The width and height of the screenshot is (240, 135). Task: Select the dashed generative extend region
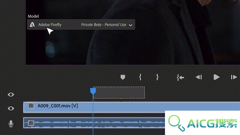[x=119, y=93]
